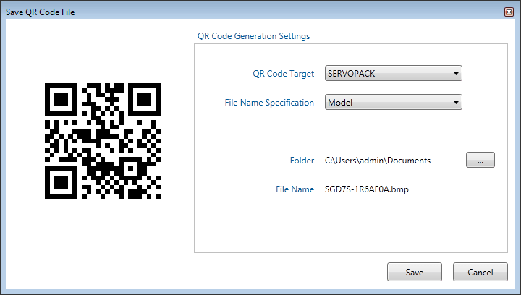This screenshot has height=295, width=521.
Task: Click the center of the QR code image
Action: pyautogui.click(x=103, y=140)
